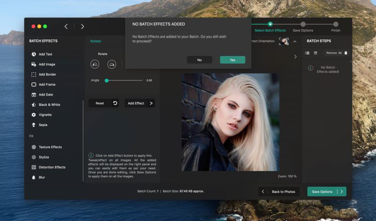Viewport: 376px width, 221px height.
Task: Click the Select Batch Effects step marker
Action: (x=270, y=24)
